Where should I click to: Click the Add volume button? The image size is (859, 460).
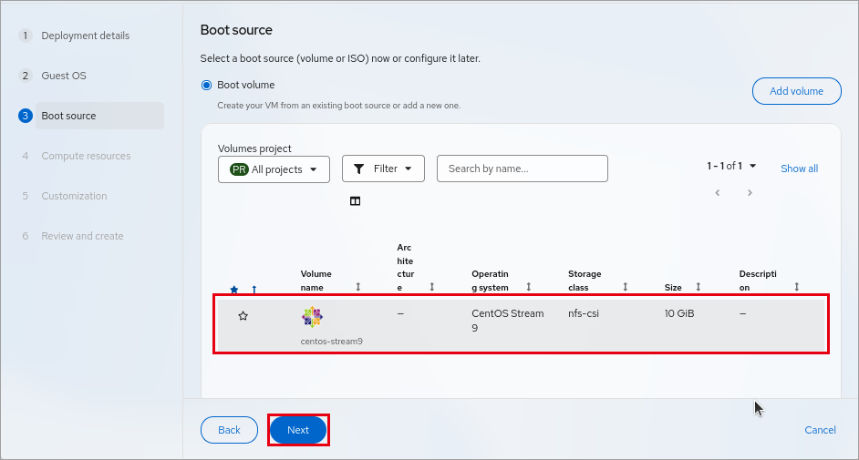797,91
